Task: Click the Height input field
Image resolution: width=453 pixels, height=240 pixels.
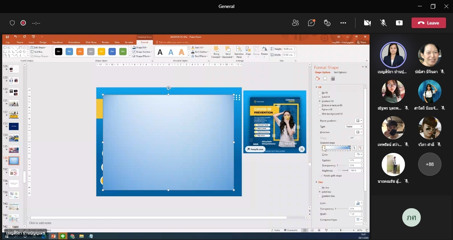Action: [x=288, y=49]
